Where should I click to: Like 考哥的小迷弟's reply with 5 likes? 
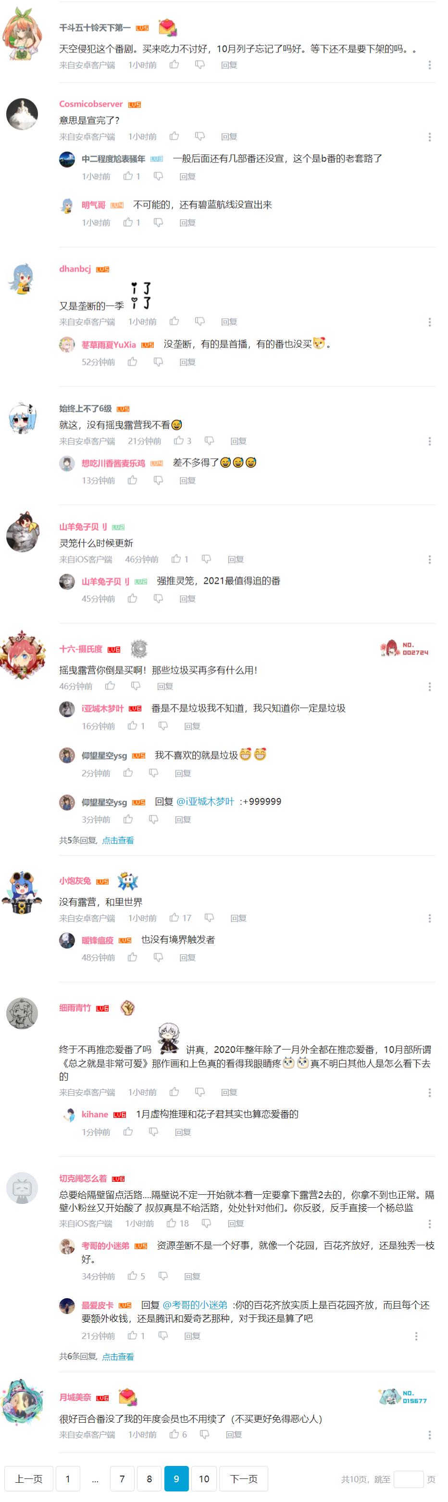coord(132,1276)
